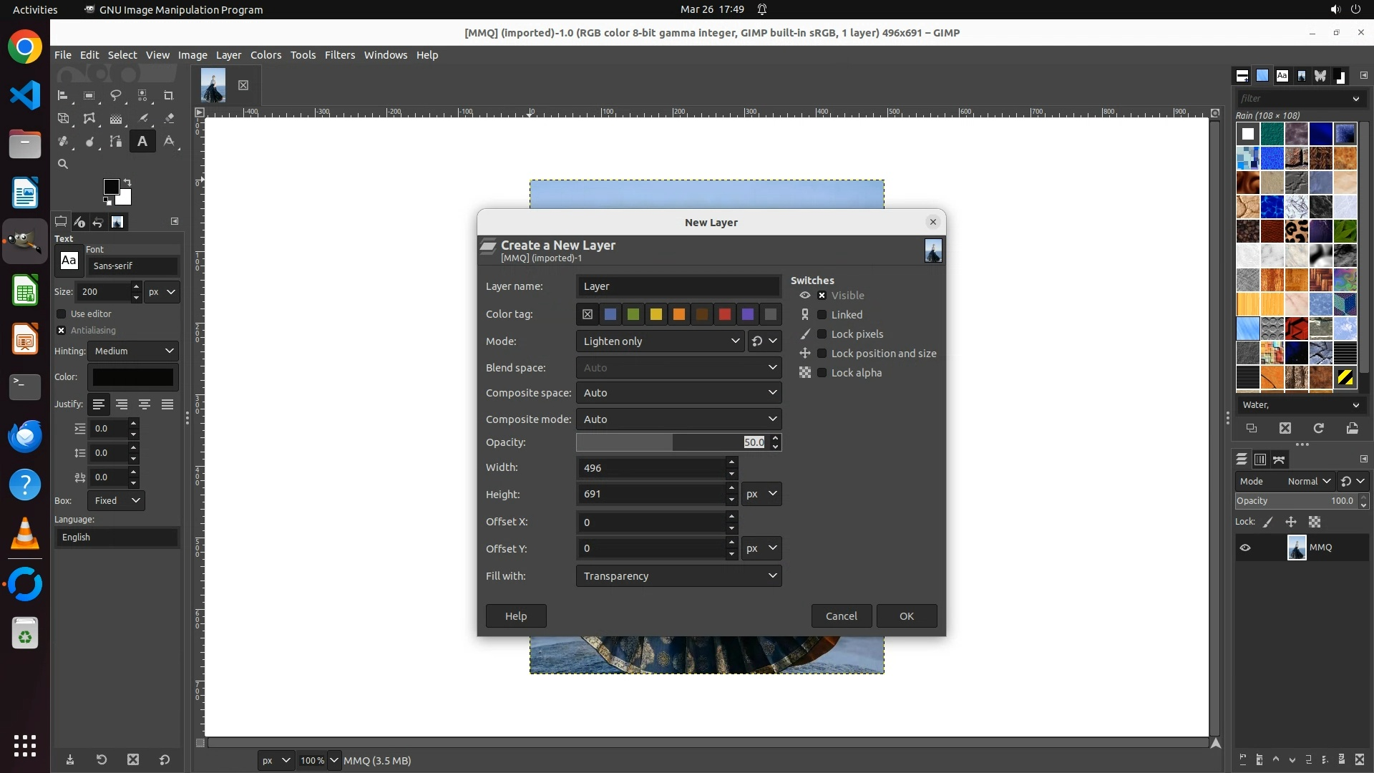
Task: Click OK in New Layer dialog
Action: point(906,616)
